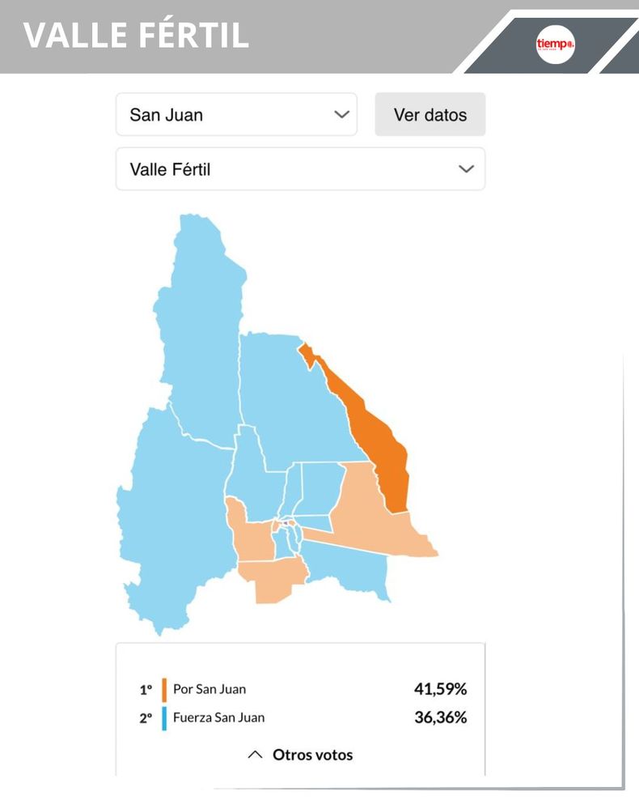This screenshot has width=639, height=800.
Task: Click the 1º ranking marker in the legend
Action: (x=146, y=690)
